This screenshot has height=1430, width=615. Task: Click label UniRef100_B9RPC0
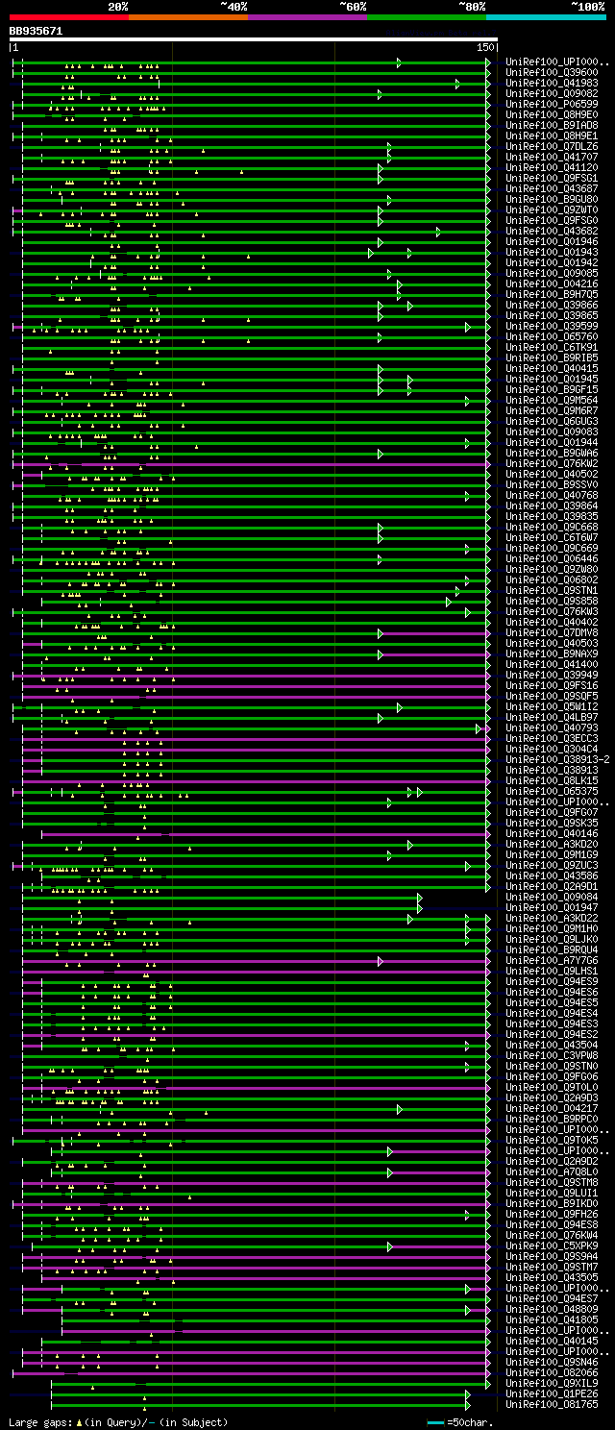pyautogui.click(x=552, y=1120)
